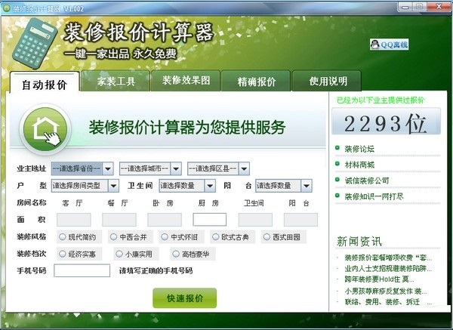
Task: Click the 快速报价 button
Action: pyautogui.click(x=185, y=298)
